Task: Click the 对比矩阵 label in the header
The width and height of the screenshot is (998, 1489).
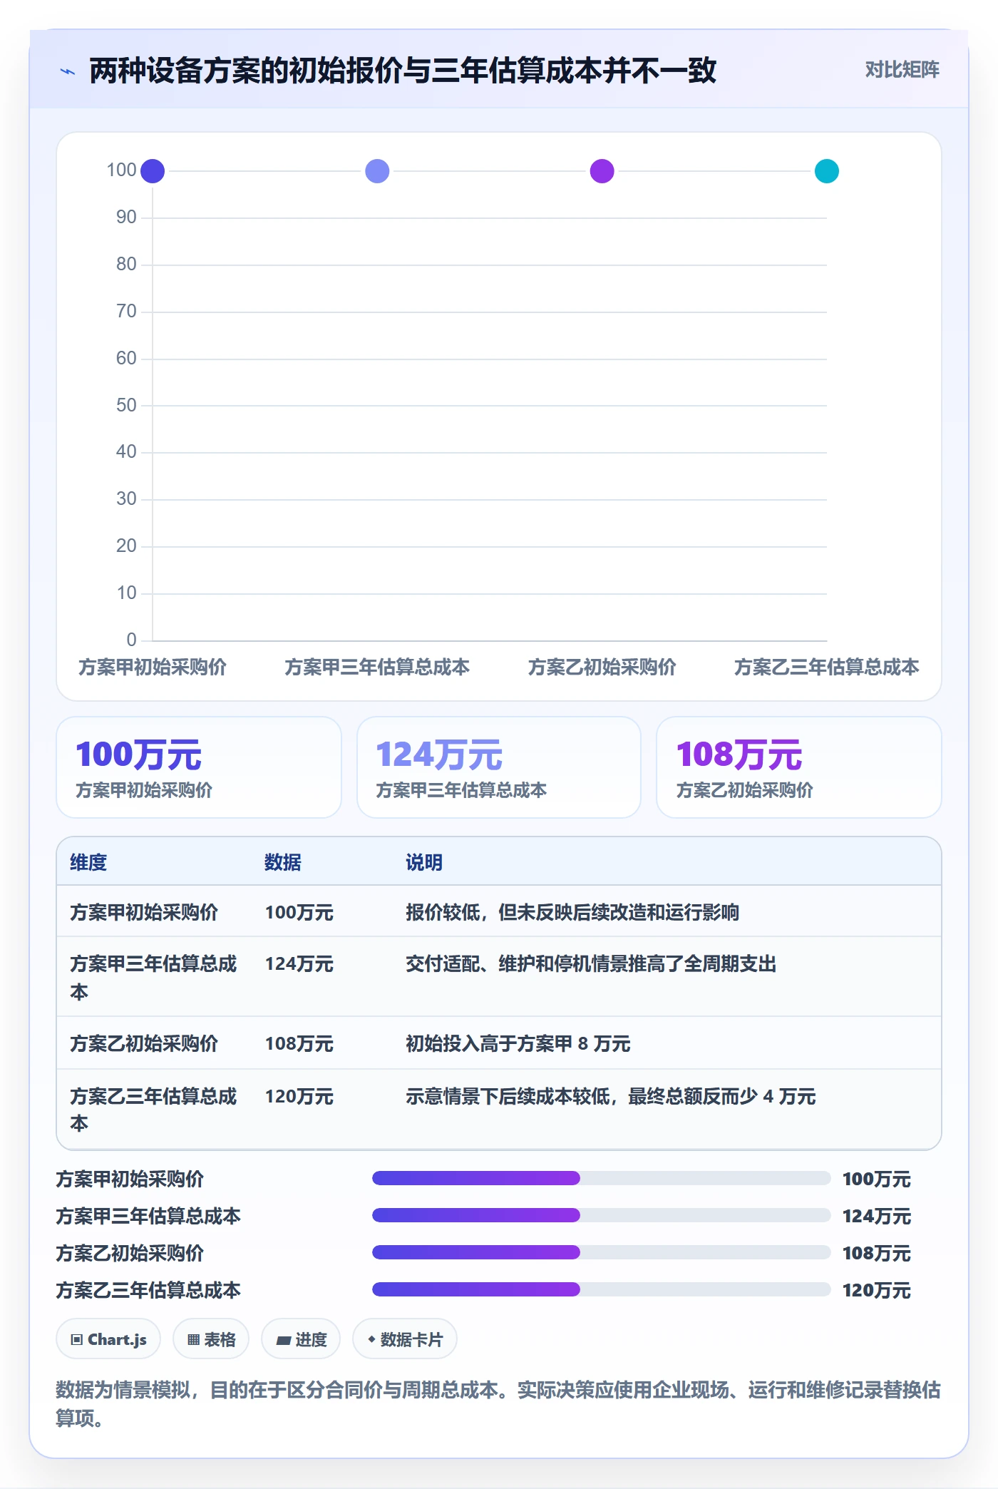Action: point(902,70)
